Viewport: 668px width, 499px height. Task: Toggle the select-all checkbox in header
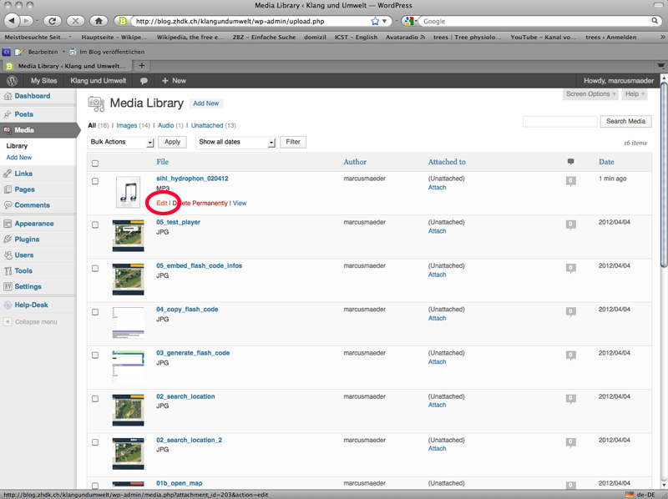pos(95,164)
